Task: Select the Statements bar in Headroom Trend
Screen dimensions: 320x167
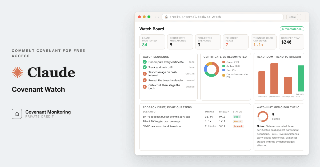Action: point(274,79)
